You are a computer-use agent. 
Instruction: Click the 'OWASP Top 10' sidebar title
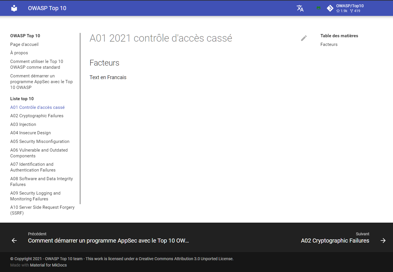click(25, 36)
